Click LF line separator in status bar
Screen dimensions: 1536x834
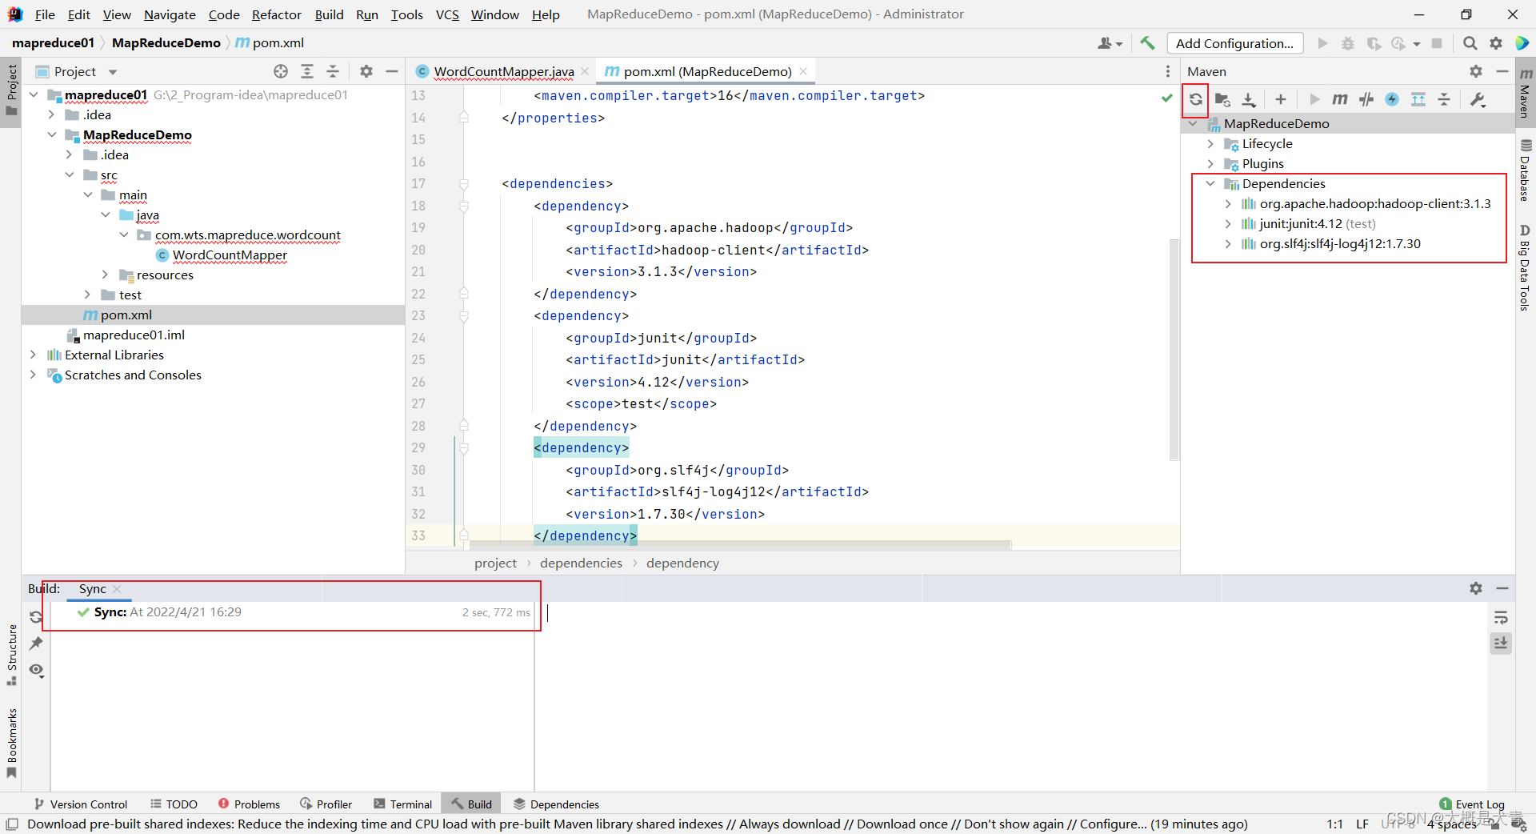tap(1362, 824)
